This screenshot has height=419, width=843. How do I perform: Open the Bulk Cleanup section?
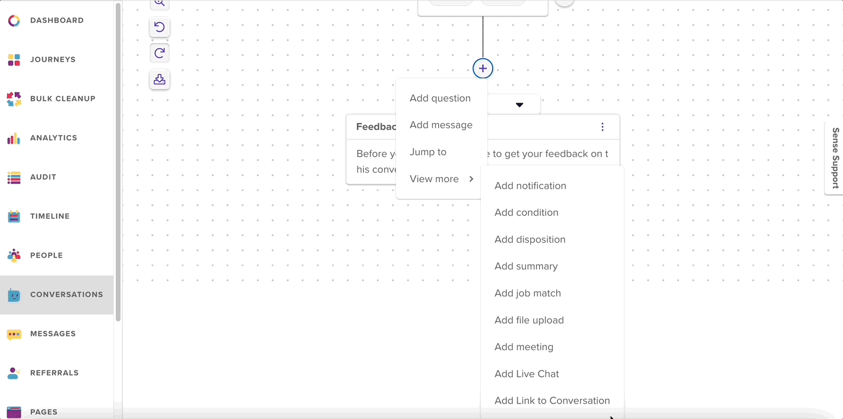(14, 99)
